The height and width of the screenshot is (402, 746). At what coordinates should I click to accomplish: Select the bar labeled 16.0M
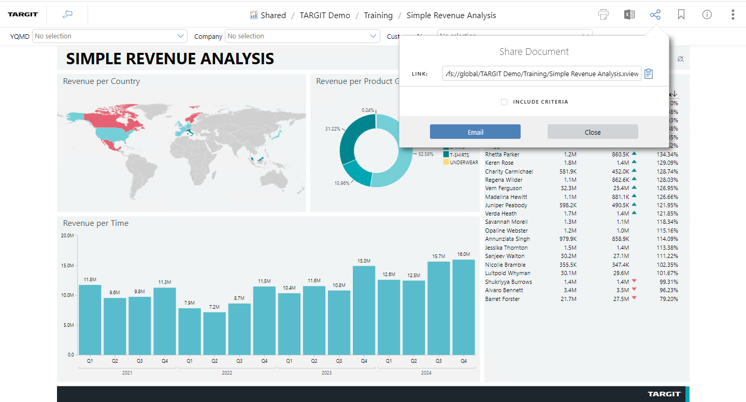464,307
